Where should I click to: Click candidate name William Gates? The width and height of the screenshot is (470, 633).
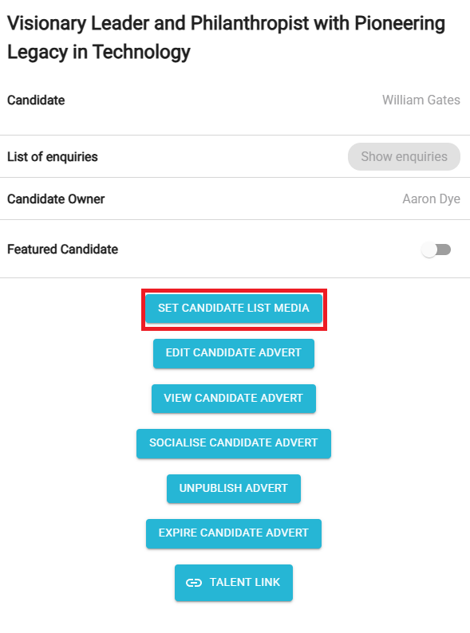[421, 100]
